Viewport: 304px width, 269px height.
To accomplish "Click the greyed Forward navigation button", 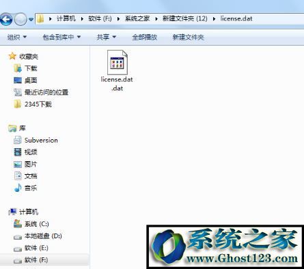I will point(20,19).
